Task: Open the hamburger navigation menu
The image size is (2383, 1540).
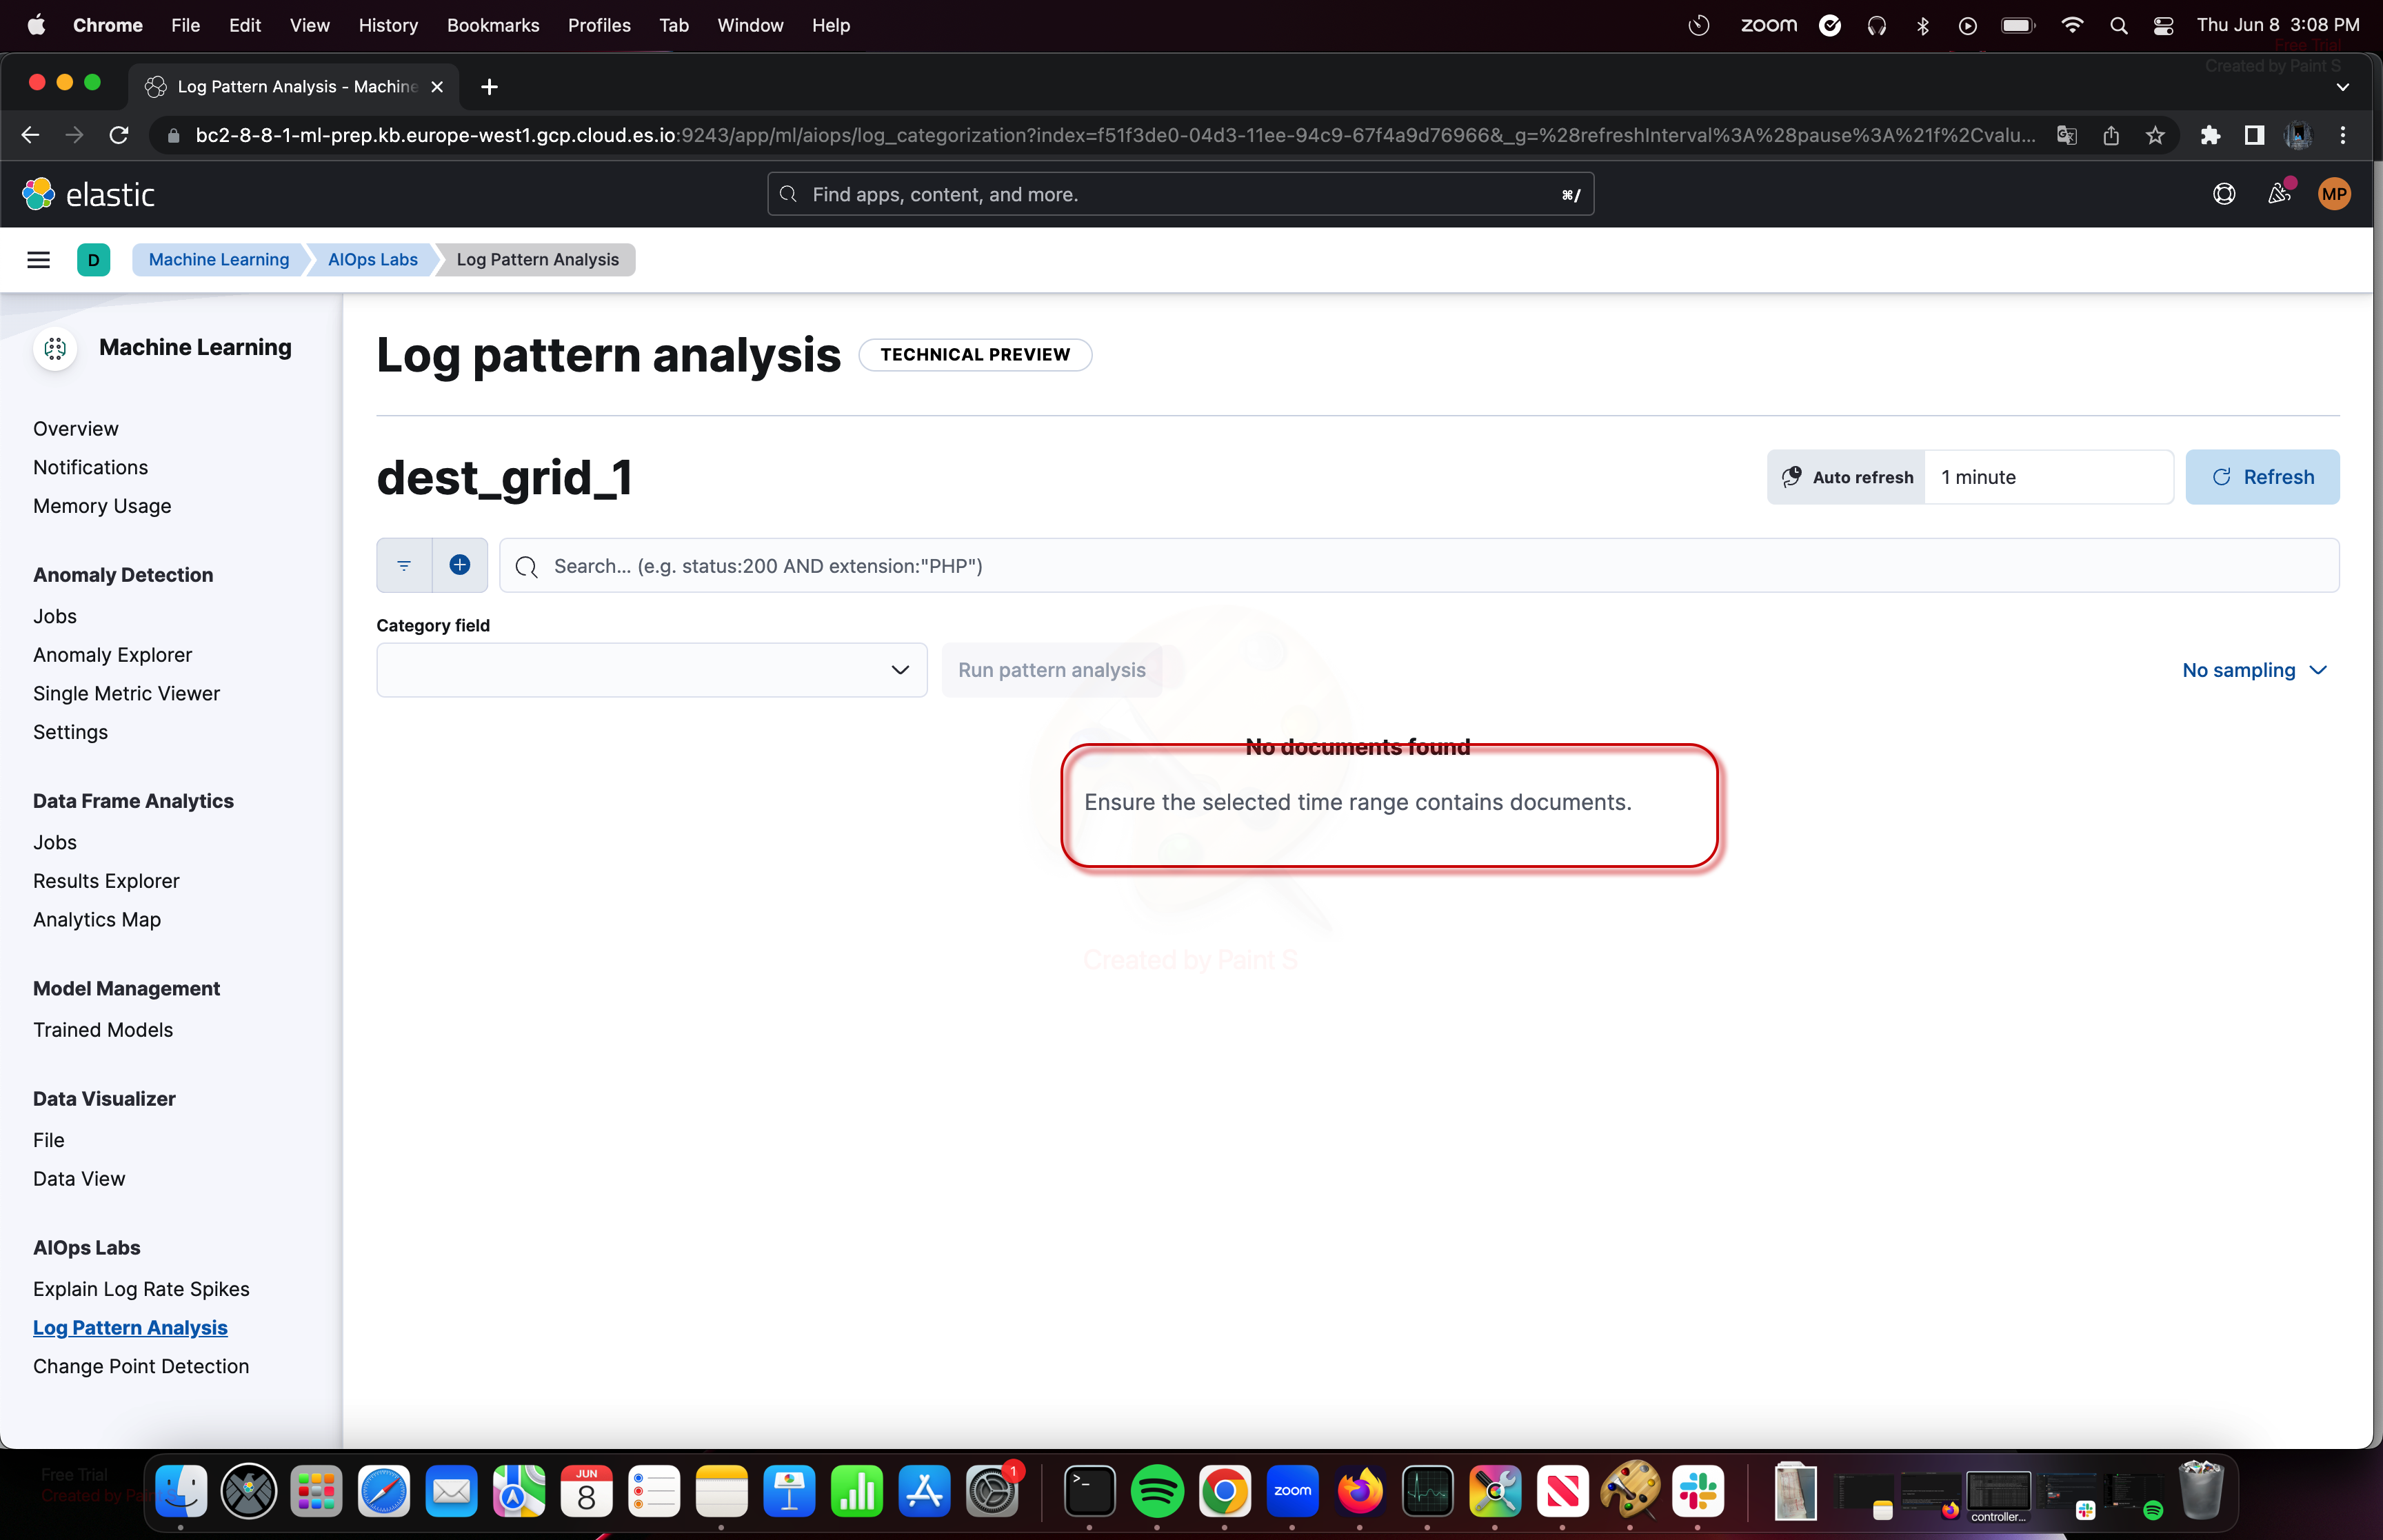Action: coord(38,260)
